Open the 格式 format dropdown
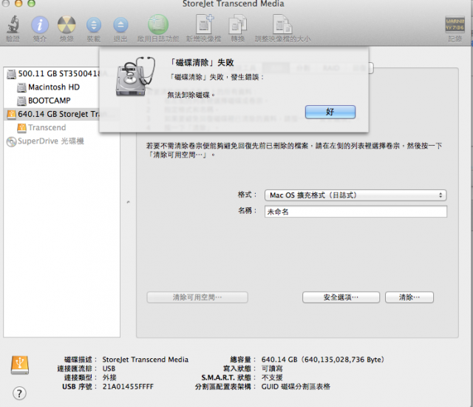The height and width of the screenshot is (407, 473). pos(355,195)
